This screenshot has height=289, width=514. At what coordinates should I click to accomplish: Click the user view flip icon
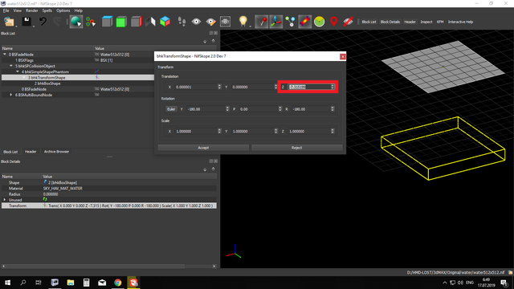point(150,22)
